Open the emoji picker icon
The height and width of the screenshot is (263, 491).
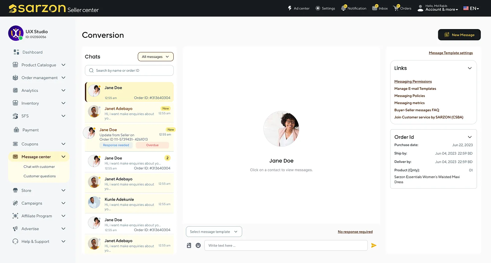pos(198,245)
